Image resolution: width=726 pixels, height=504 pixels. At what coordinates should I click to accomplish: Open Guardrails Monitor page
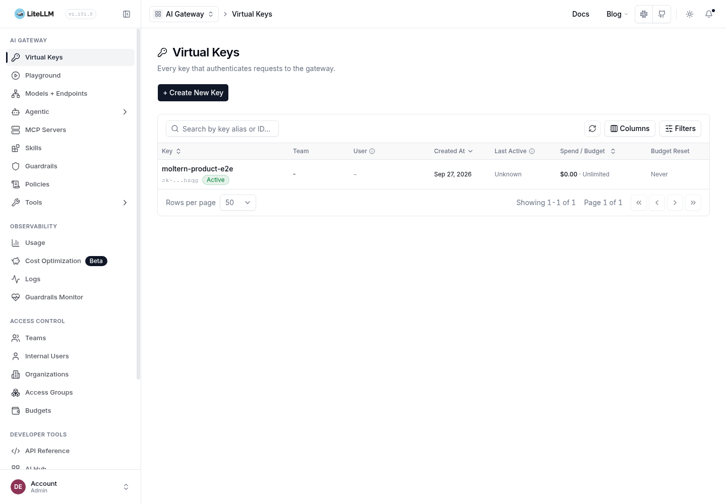pos(70,297)
